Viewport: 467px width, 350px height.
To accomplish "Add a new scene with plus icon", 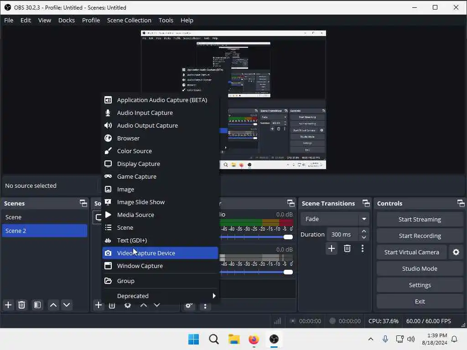I will point(8,305).
